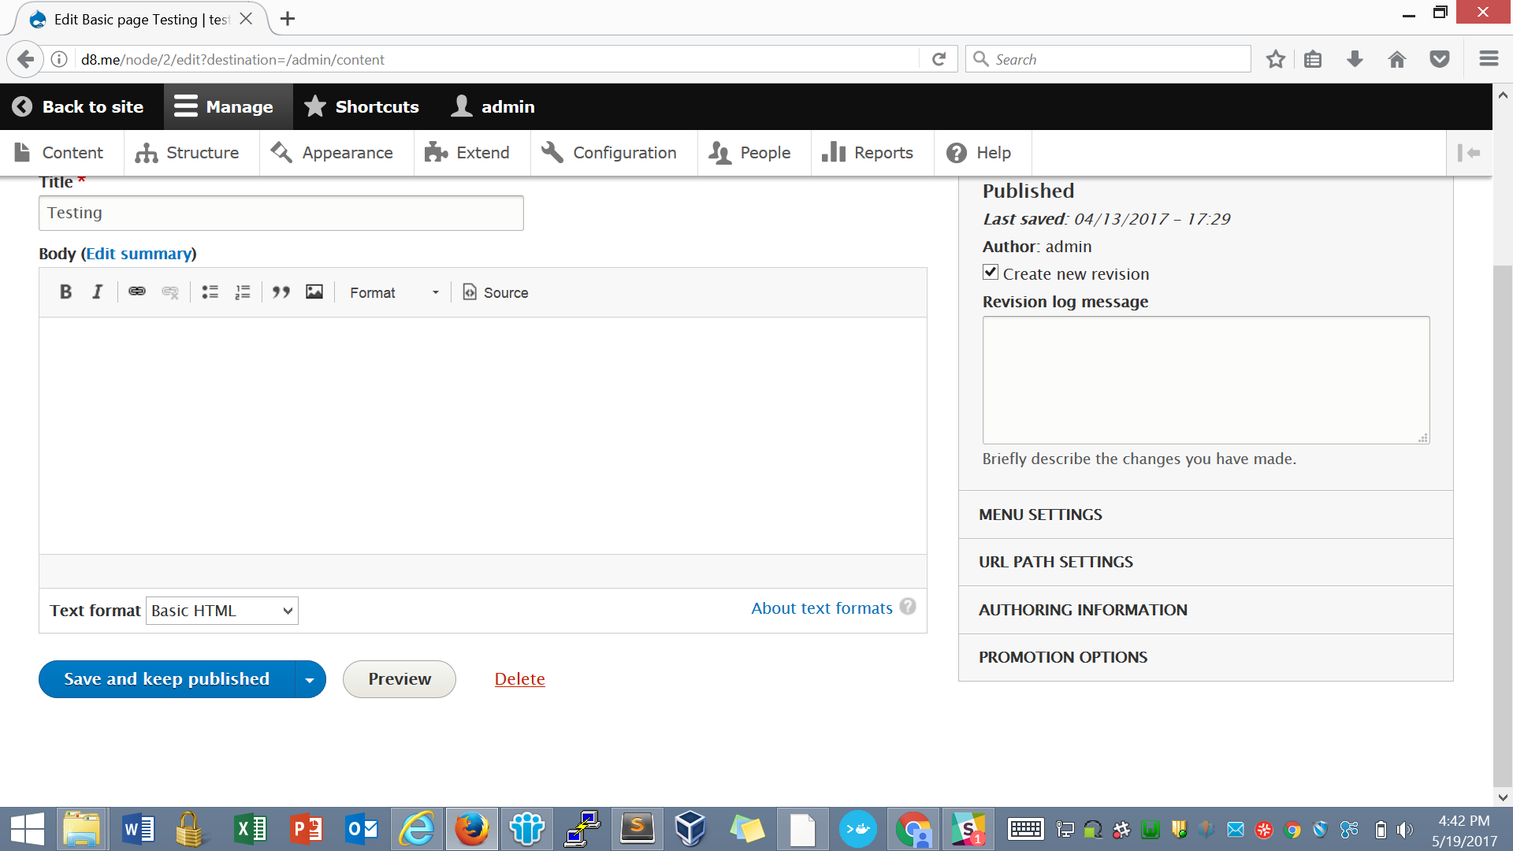Click into the Revision log message box

pos(1205,380)
